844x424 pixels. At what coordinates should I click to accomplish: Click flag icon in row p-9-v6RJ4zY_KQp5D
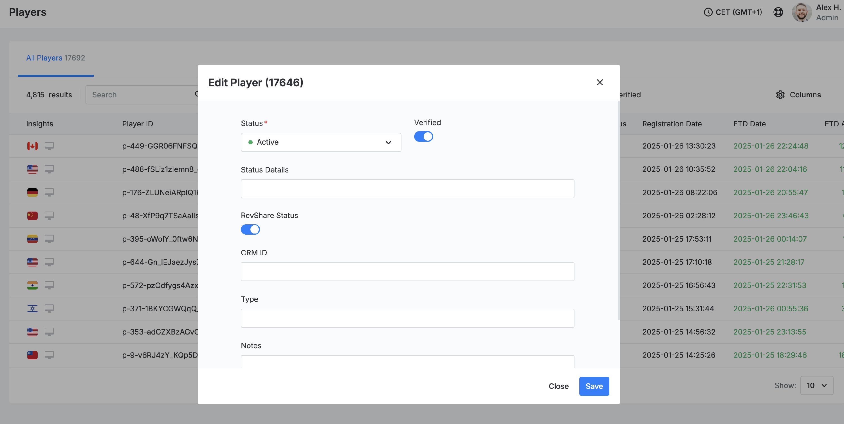point(32,355)
